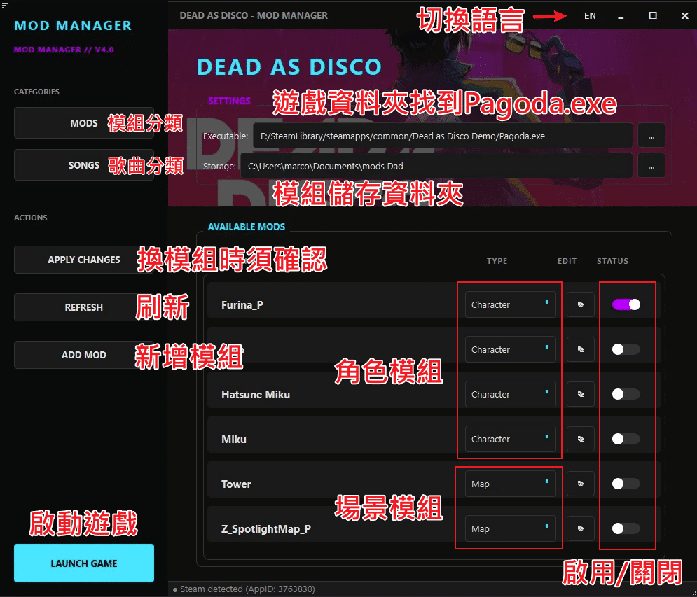Screen dimensions: 697x597
Task: Enable the Miku mod toggle
Action: pos(626,439)
